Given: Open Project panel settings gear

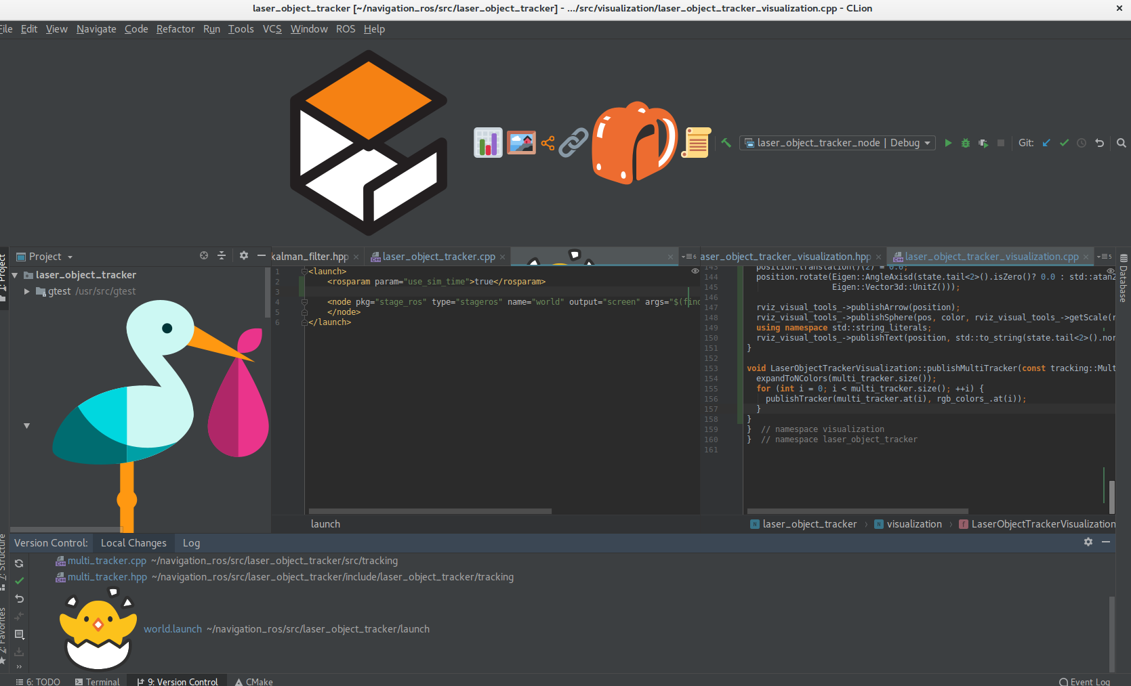Looking at the screenshot, I should [x=244, y=255].
